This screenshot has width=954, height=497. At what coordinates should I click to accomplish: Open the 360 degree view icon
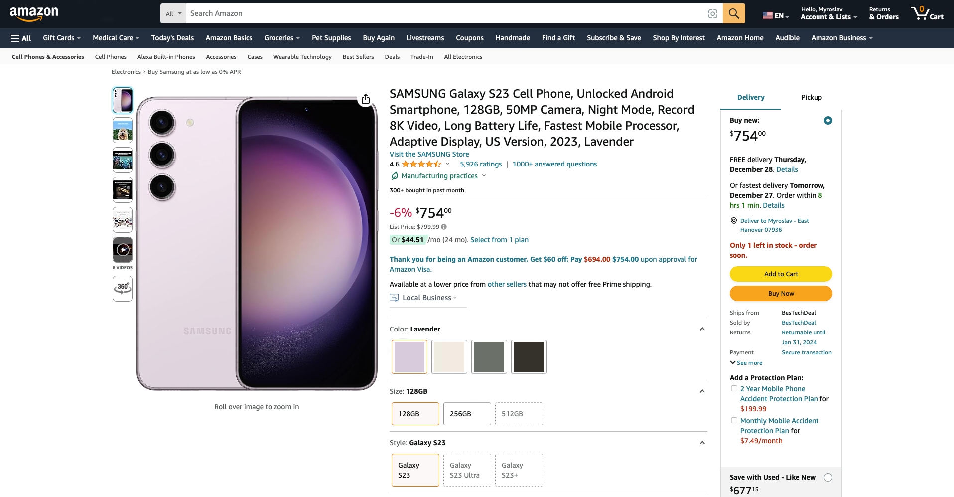(123, 289)
